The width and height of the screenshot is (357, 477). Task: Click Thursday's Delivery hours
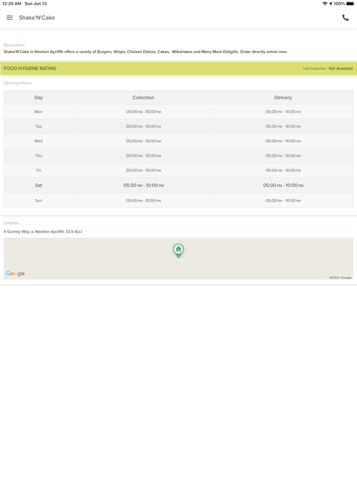(283, 155)
